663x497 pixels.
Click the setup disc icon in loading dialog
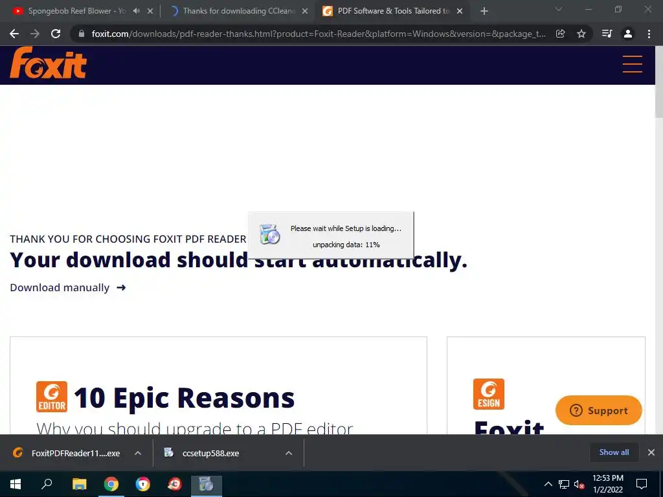click(x=270, y=234)
